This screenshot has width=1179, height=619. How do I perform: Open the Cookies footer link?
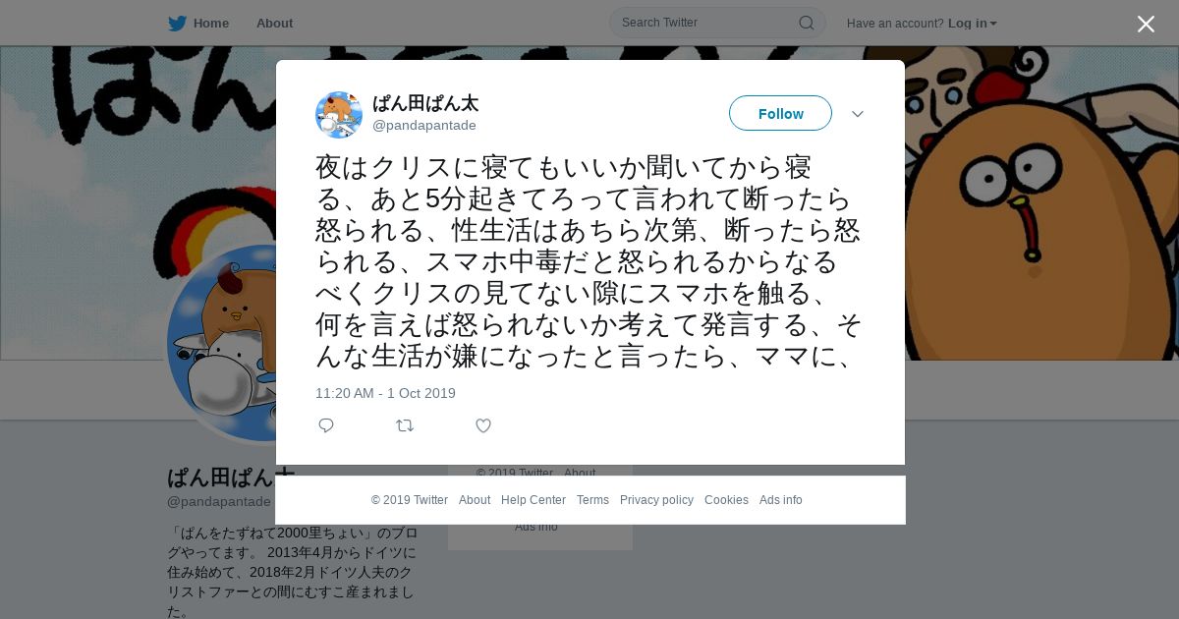point(726,500)
